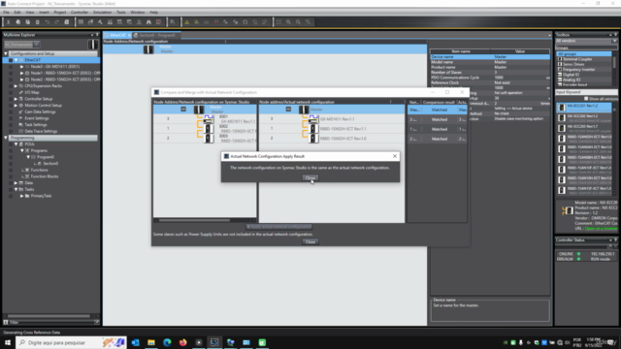This screenshot has height=349, width=621.
Task: Select the I/O Map tree item
Action: [32, 92]
